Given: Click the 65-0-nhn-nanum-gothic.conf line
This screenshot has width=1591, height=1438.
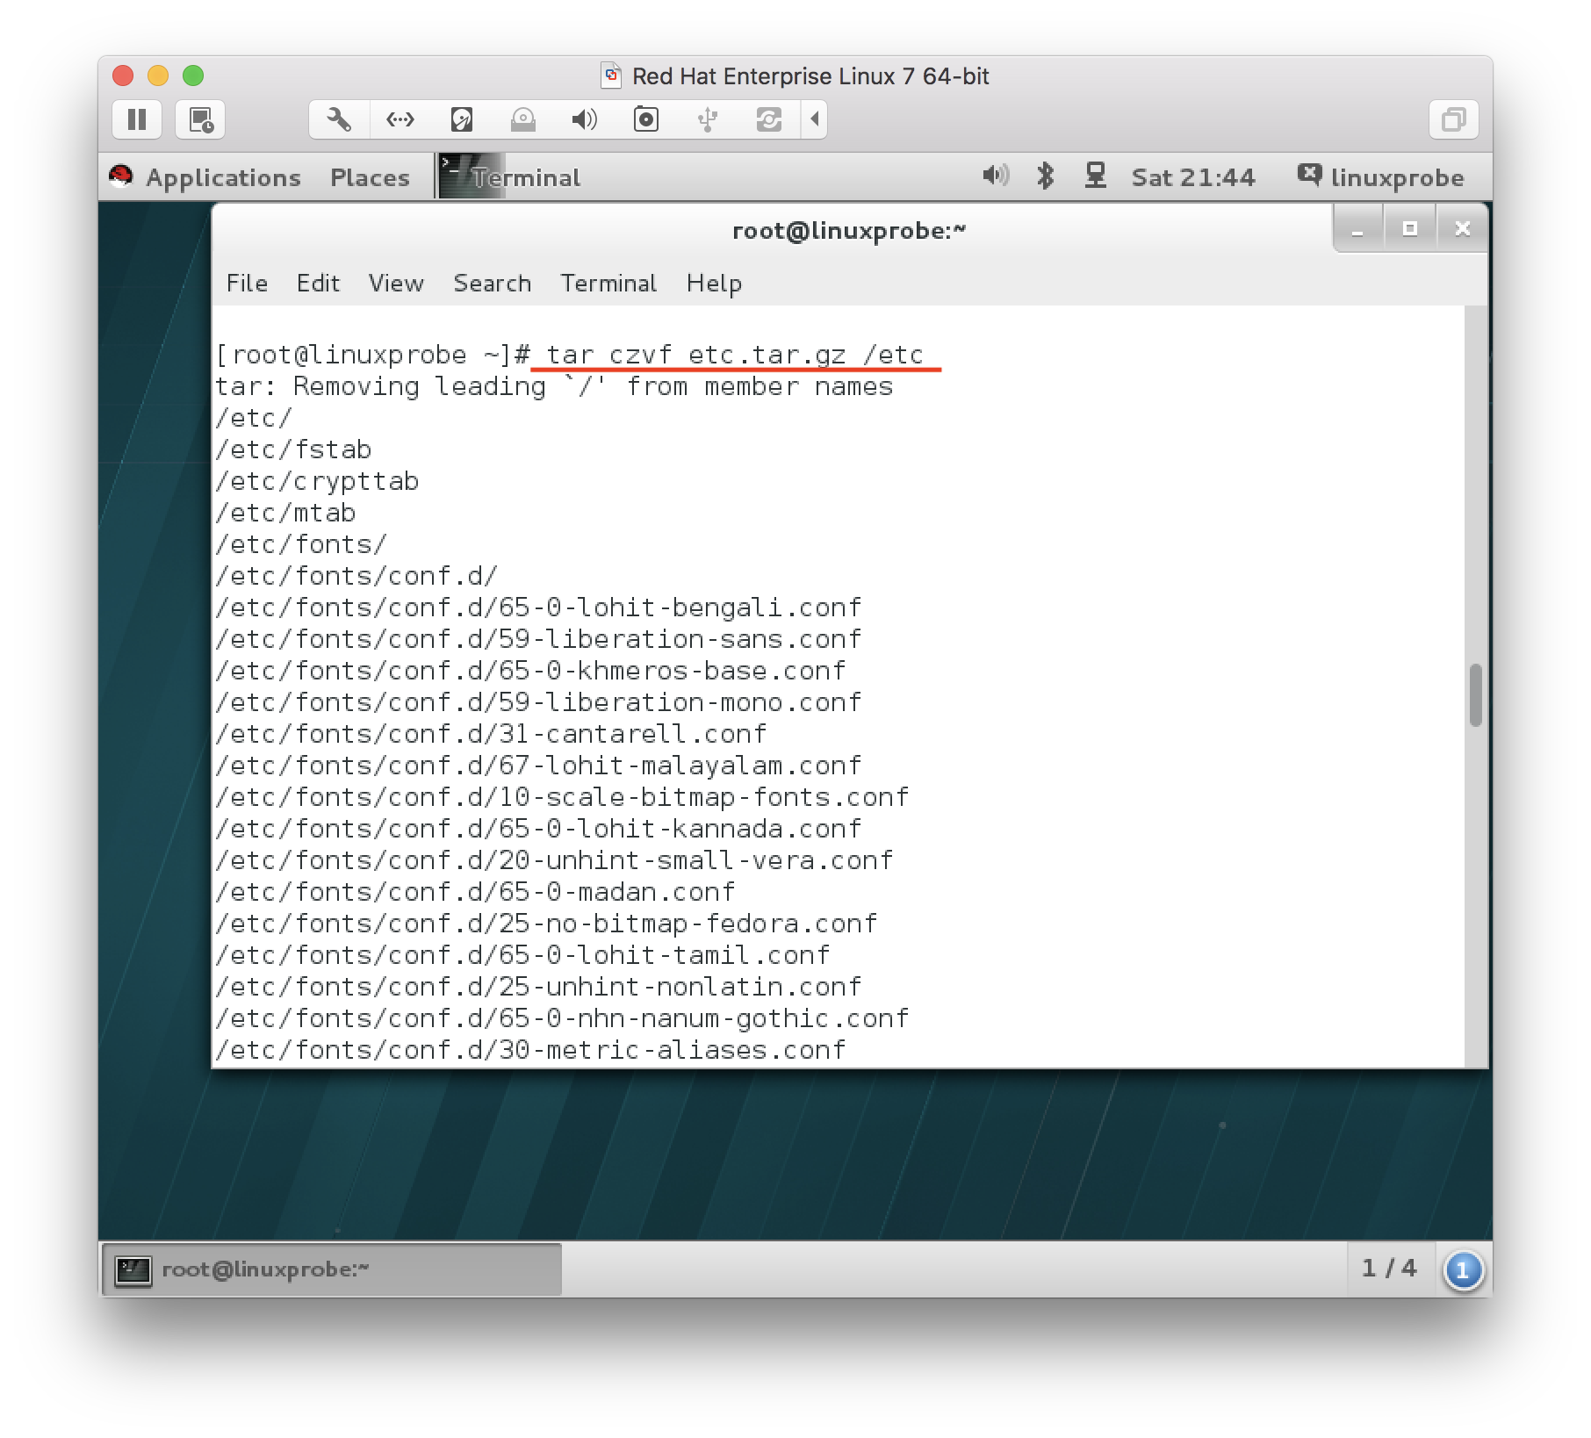Looking at the screenshot, I should 563,1018.
